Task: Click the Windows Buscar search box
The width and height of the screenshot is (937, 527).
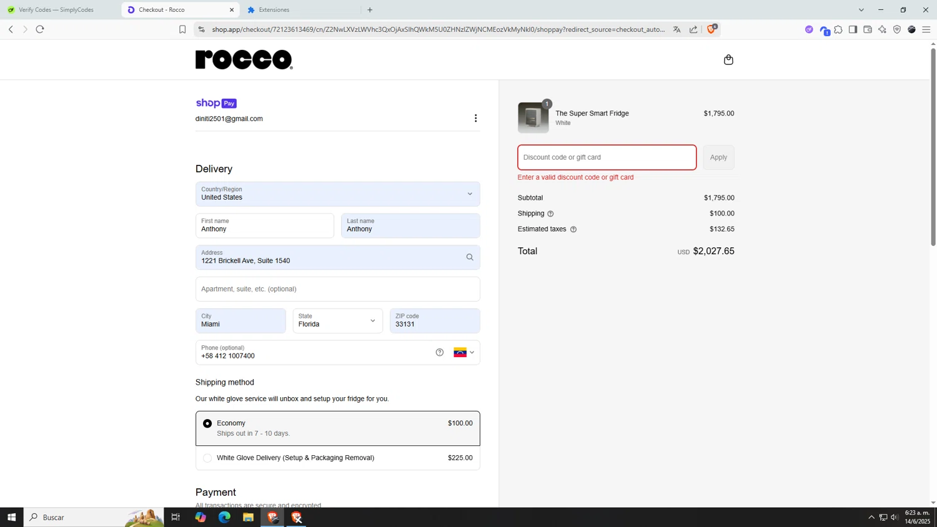Action: tap(94, 517)
